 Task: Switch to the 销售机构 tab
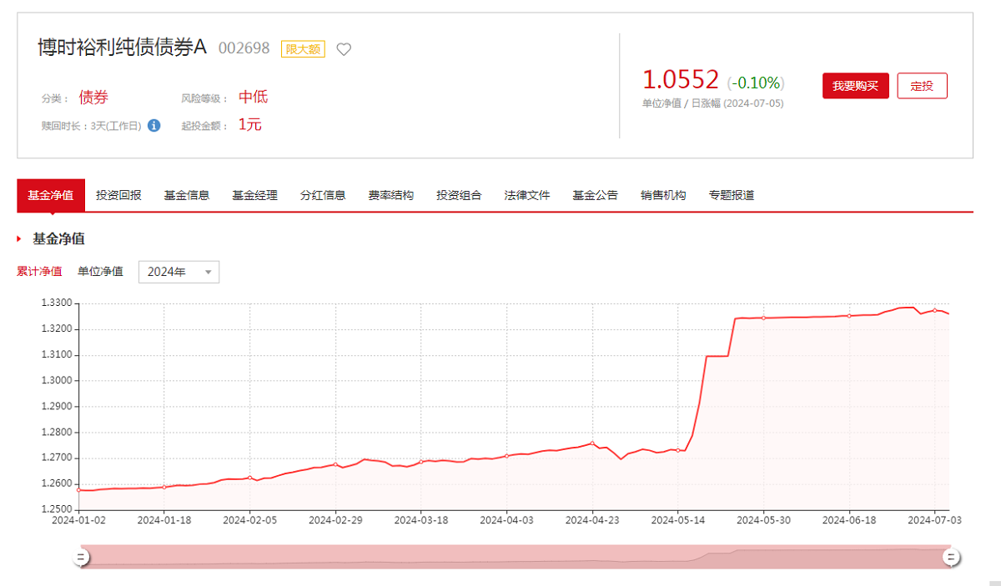pos(663,195)
